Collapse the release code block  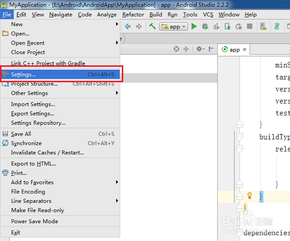(x=240, y=149)
